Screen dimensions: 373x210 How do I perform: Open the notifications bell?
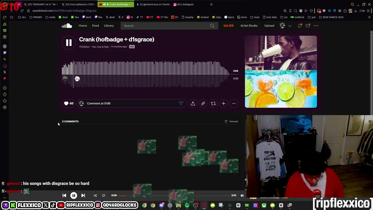tap(300, 26)
